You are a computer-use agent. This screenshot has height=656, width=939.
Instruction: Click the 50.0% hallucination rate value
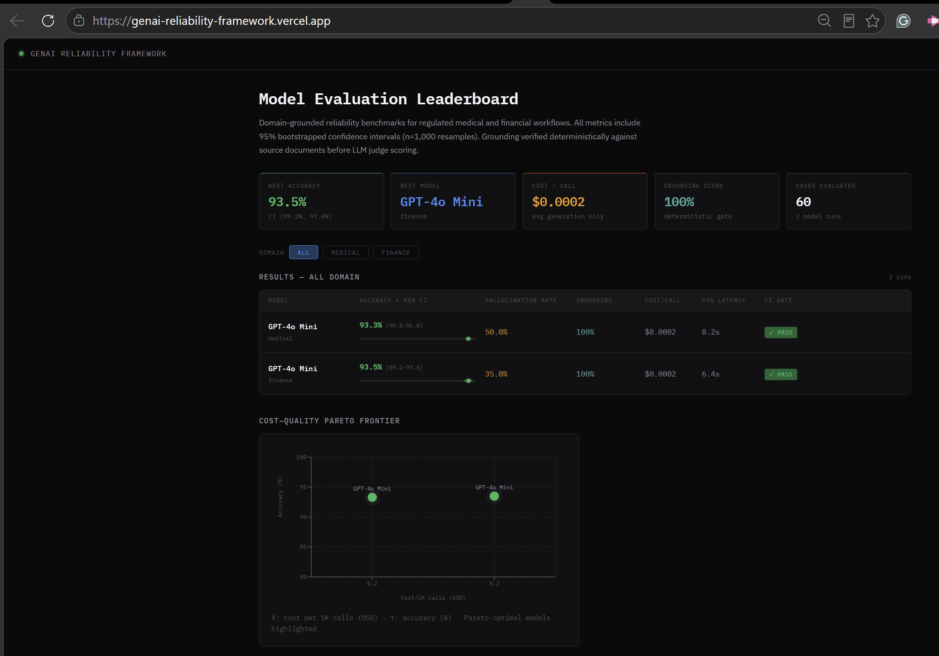496,332
